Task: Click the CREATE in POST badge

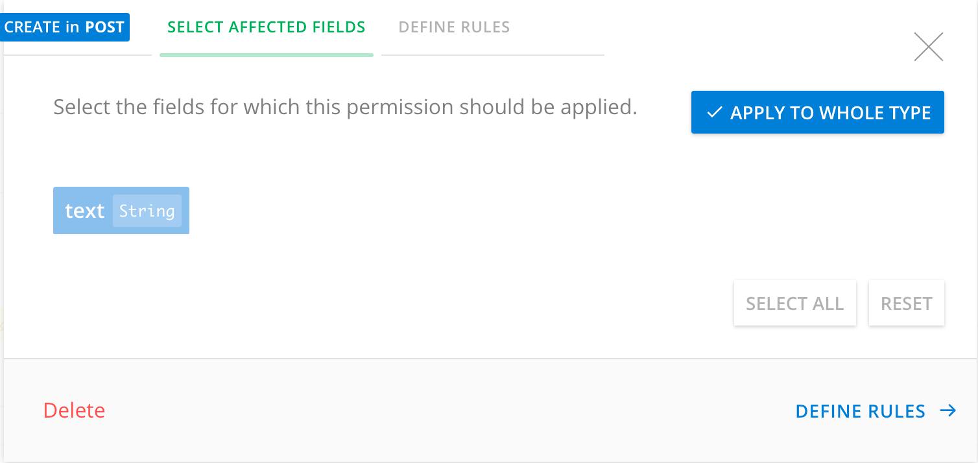Action: (x=64, y=27)
